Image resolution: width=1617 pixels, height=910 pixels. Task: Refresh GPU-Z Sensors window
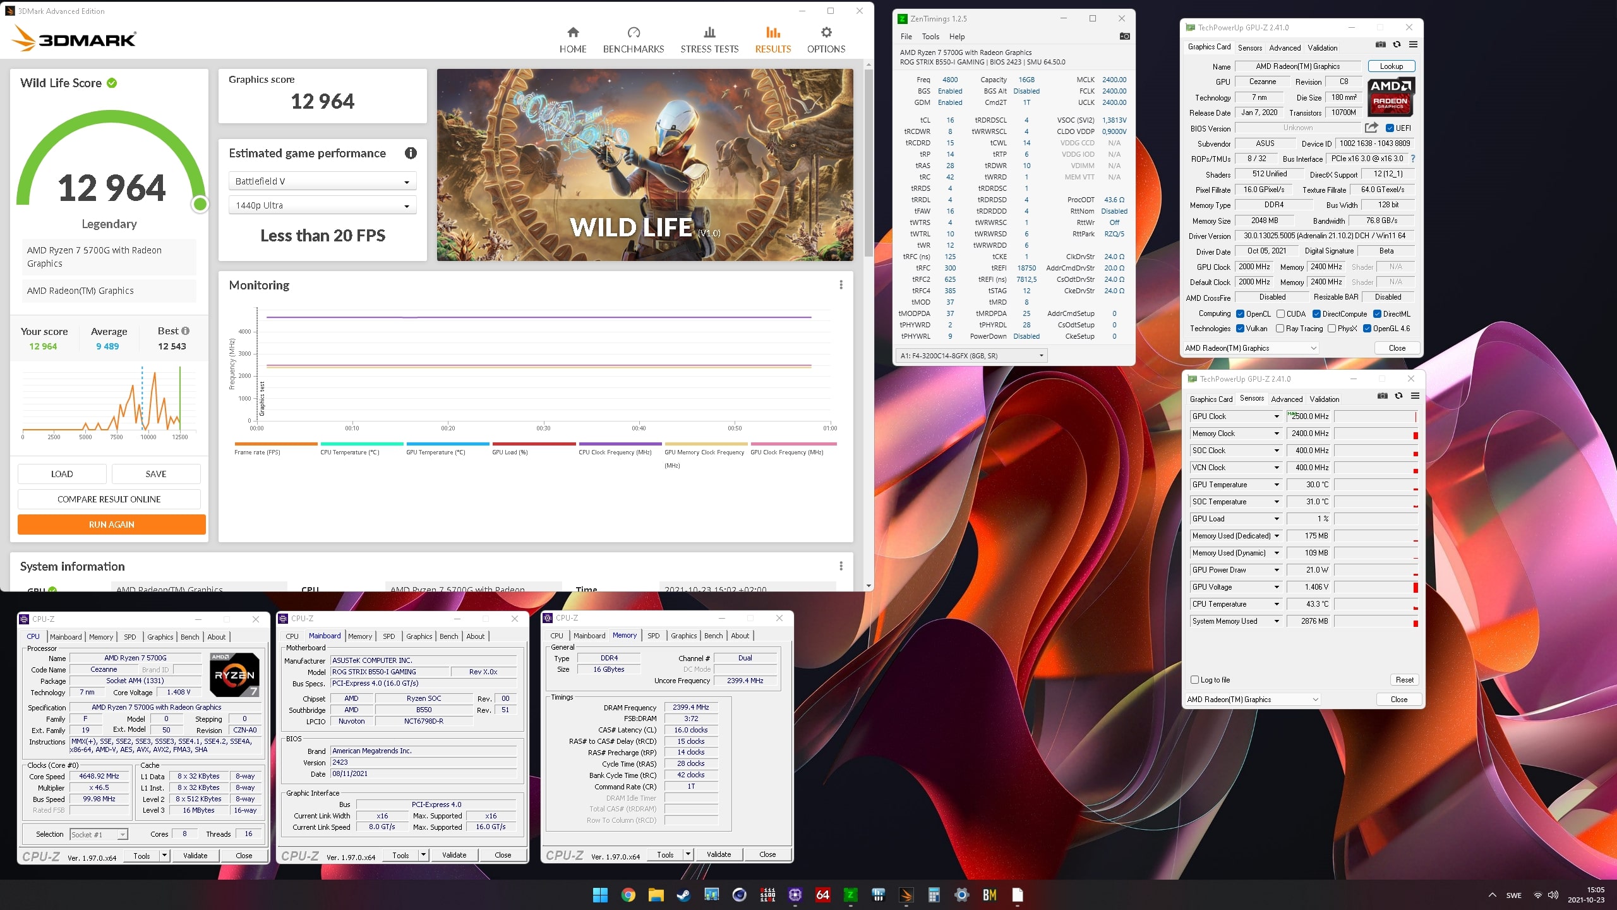pos(1399,396)
